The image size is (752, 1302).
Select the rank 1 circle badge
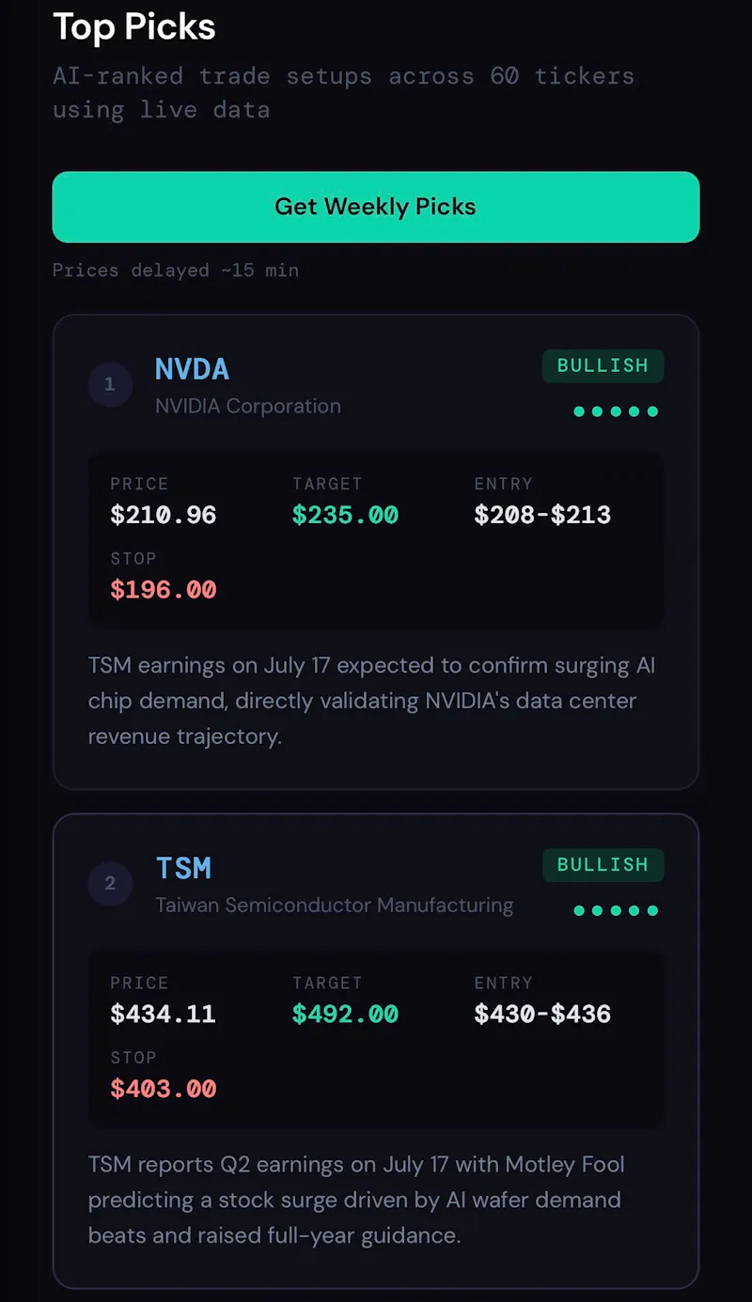[110, 384]
